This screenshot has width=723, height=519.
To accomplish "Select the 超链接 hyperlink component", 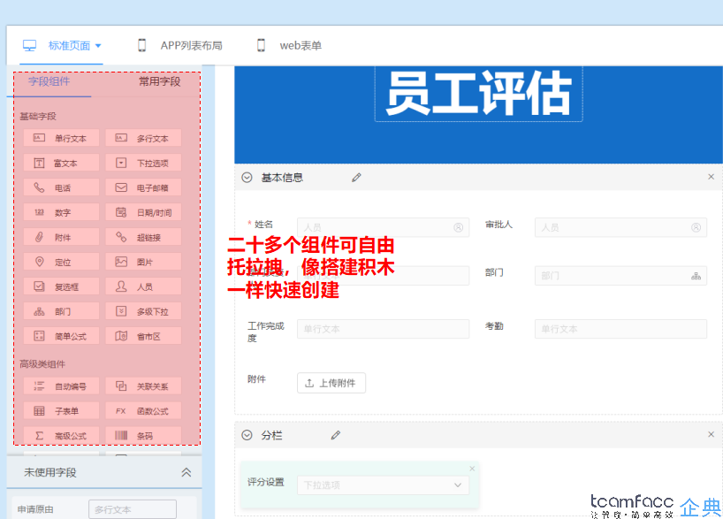I will pos(143,237).
